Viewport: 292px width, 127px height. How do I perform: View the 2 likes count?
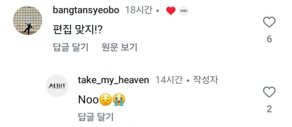pos(269,109)
